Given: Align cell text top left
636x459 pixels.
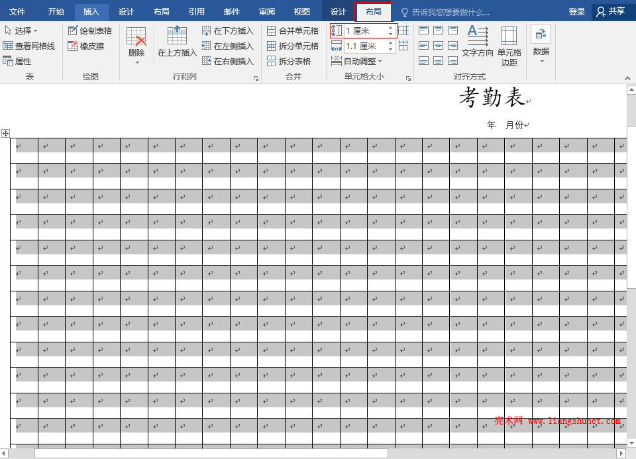Looking at the screenshot, I should click(423, 30).
